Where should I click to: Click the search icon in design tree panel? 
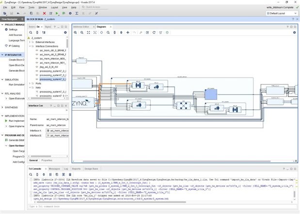pos(30,32)
